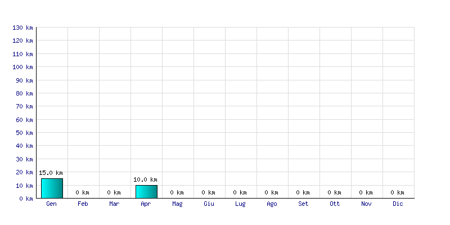The image size is (450, 225).
Task: Click the Mar month label
Action: pos(114,204)
